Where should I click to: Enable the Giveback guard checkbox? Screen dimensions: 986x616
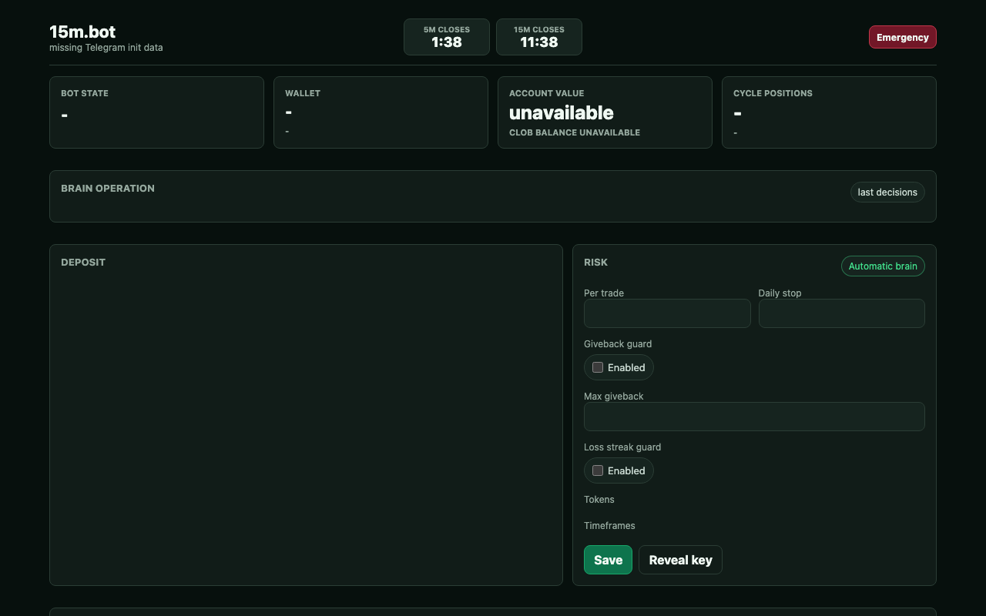(598, 367)
